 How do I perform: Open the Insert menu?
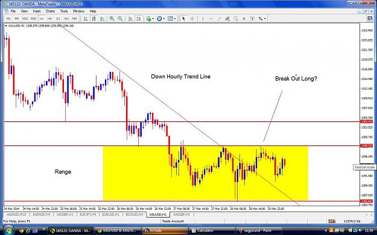point(37,11)
